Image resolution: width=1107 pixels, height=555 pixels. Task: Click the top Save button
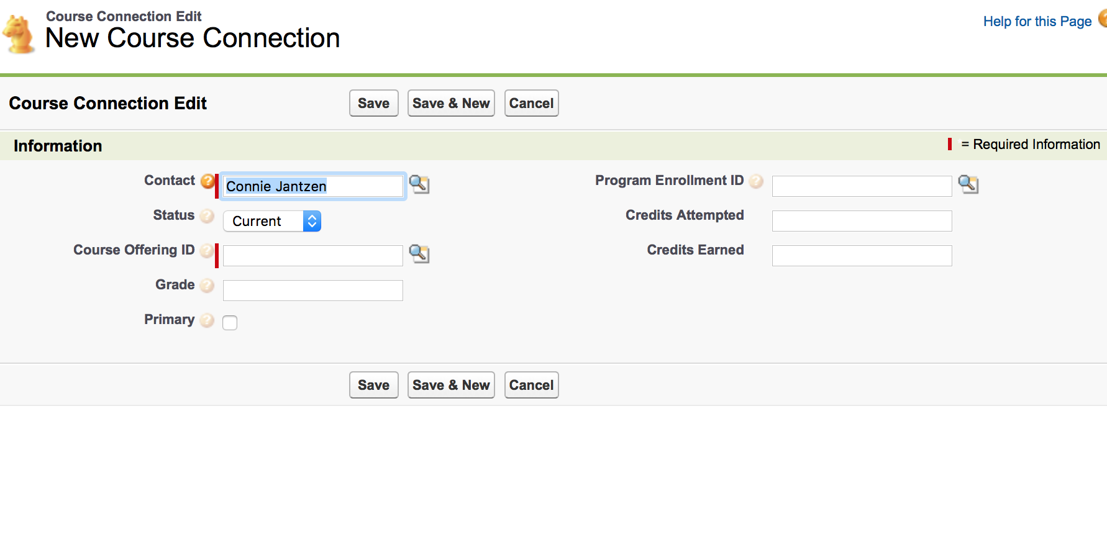[x=373, y=103]
